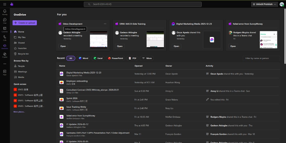Sort by Opened column header
286x143 pixels.
[x=139, y=66]
